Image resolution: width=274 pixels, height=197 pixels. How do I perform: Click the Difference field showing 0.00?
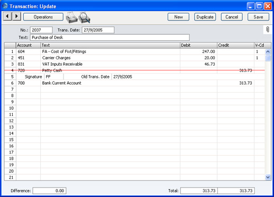[x=49, y=191]
